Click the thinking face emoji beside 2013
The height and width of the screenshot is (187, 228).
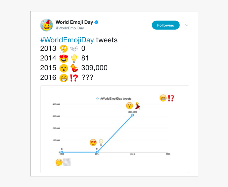point(64,49)
